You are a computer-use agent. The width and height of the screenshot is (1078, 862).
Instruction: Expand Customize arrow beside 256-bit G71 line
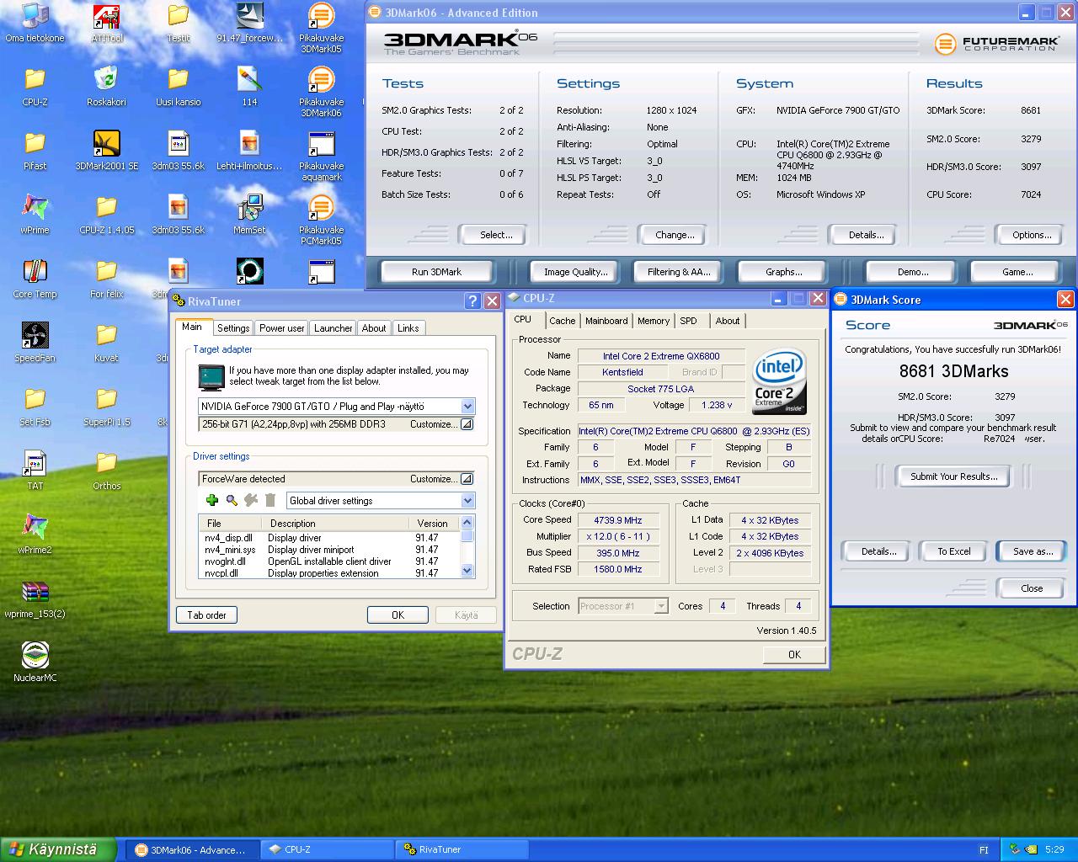467,424
